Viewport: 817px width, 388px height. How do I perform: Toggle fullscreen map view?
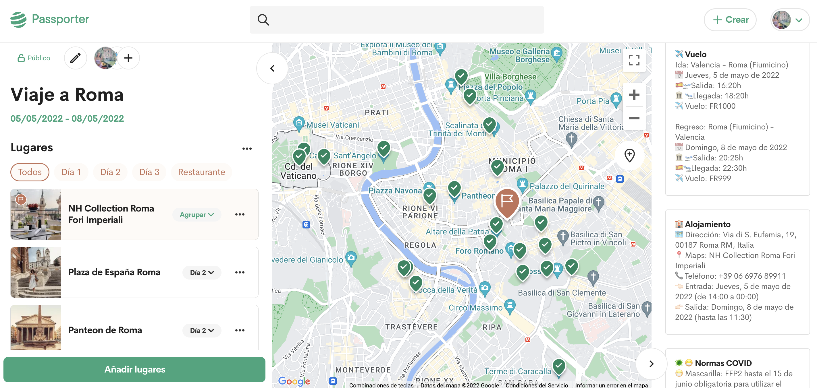[x=634, y=60]
